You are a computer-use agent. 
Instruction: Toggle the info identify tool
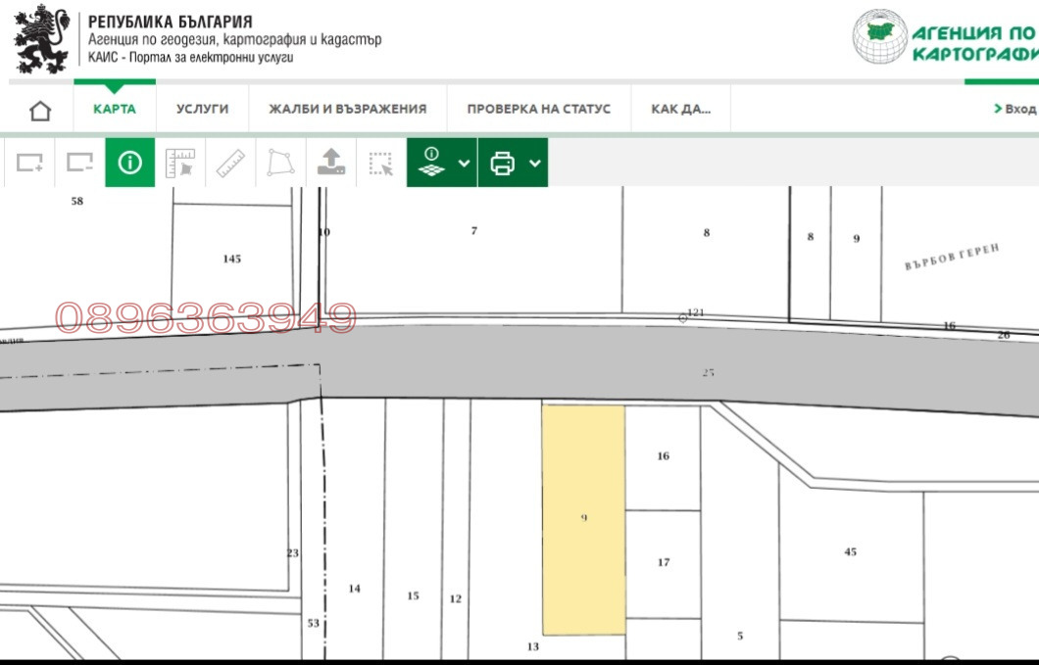[129, 163]
